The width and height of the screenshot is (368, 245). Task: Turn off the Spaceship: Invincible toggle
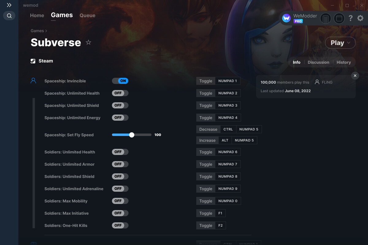120,81
